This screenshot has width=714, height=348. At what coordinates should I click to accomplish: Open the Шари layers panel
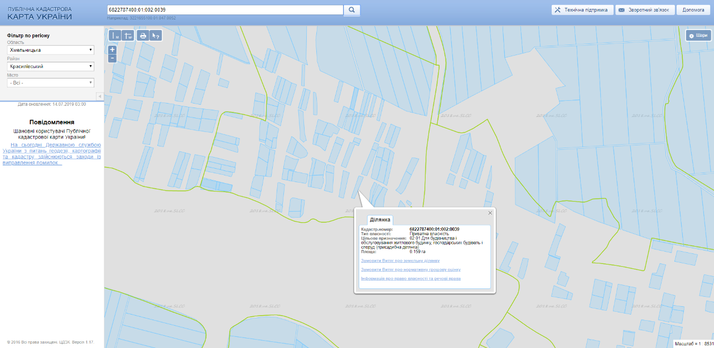point(698,36)
